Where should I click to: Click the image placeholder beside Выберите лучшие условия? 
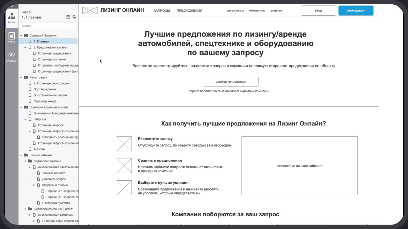124,188
